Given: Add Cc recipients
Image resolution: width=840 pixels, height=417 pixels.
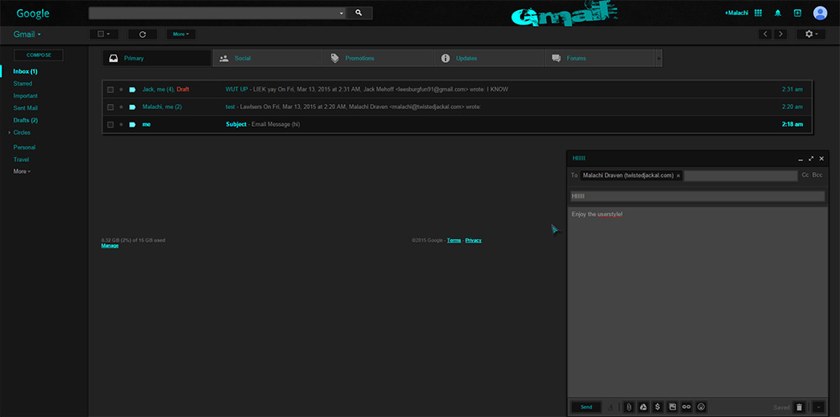Looking at the screenshot, I should tap(806, 175).
